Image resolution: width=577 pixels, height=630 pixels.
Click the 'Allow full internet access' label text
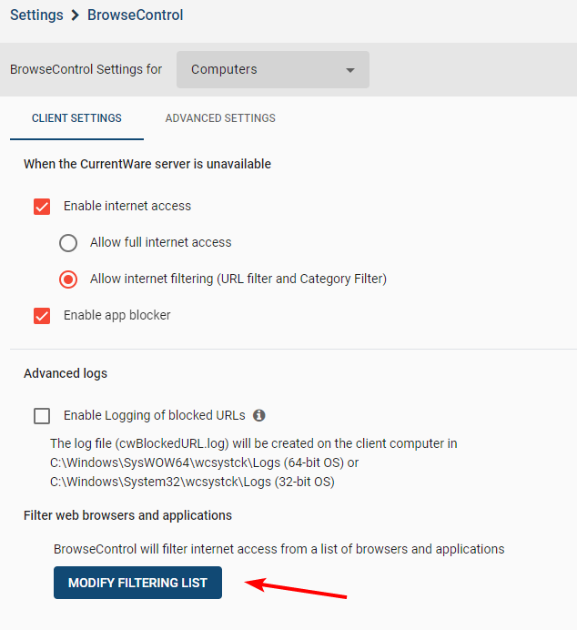160,242
